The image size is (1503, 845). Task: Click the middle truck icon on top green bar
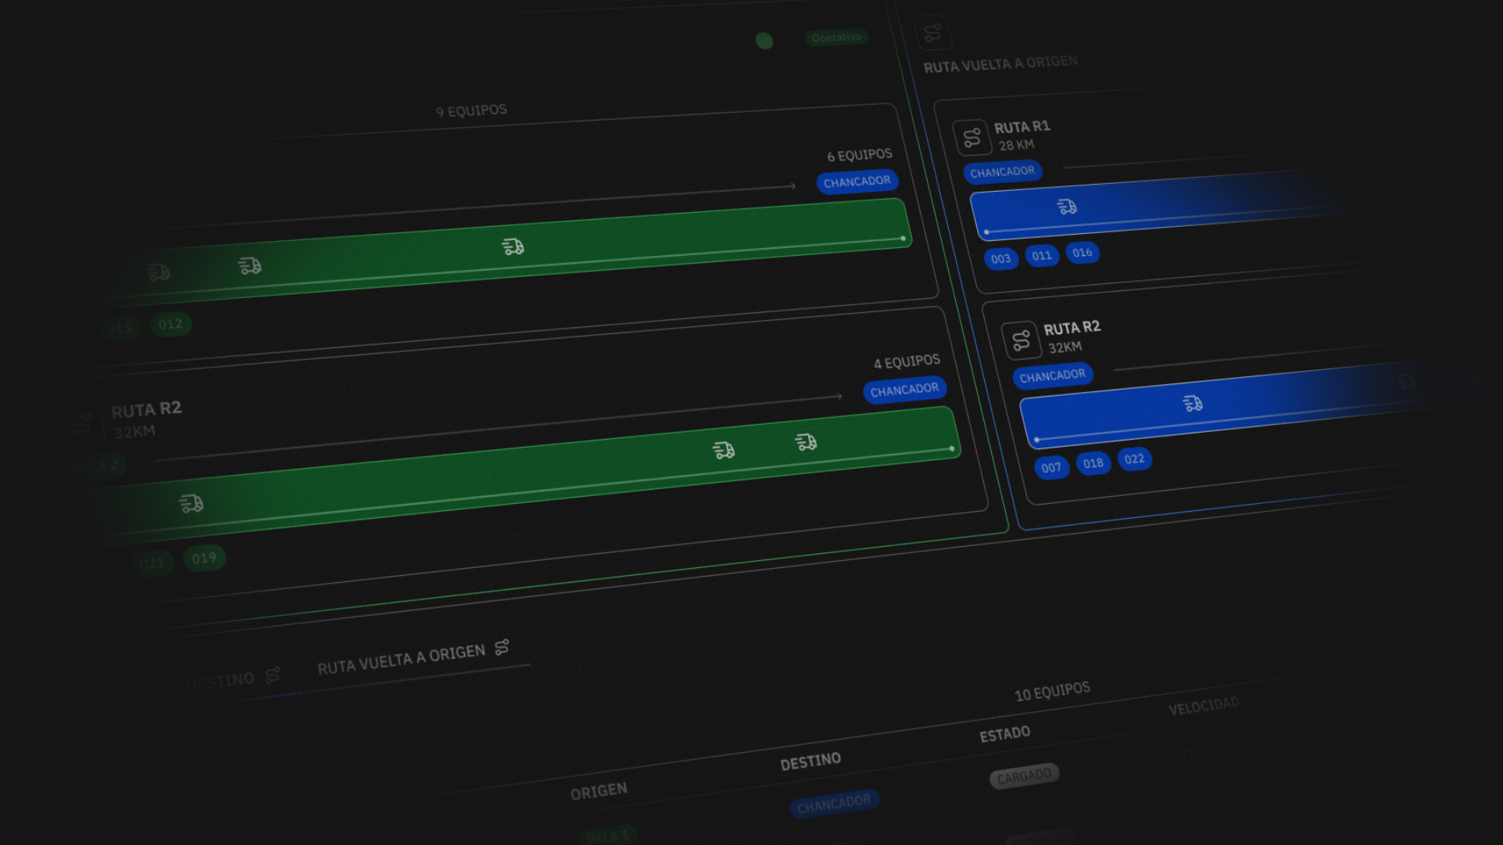click(x=250, y=266)
